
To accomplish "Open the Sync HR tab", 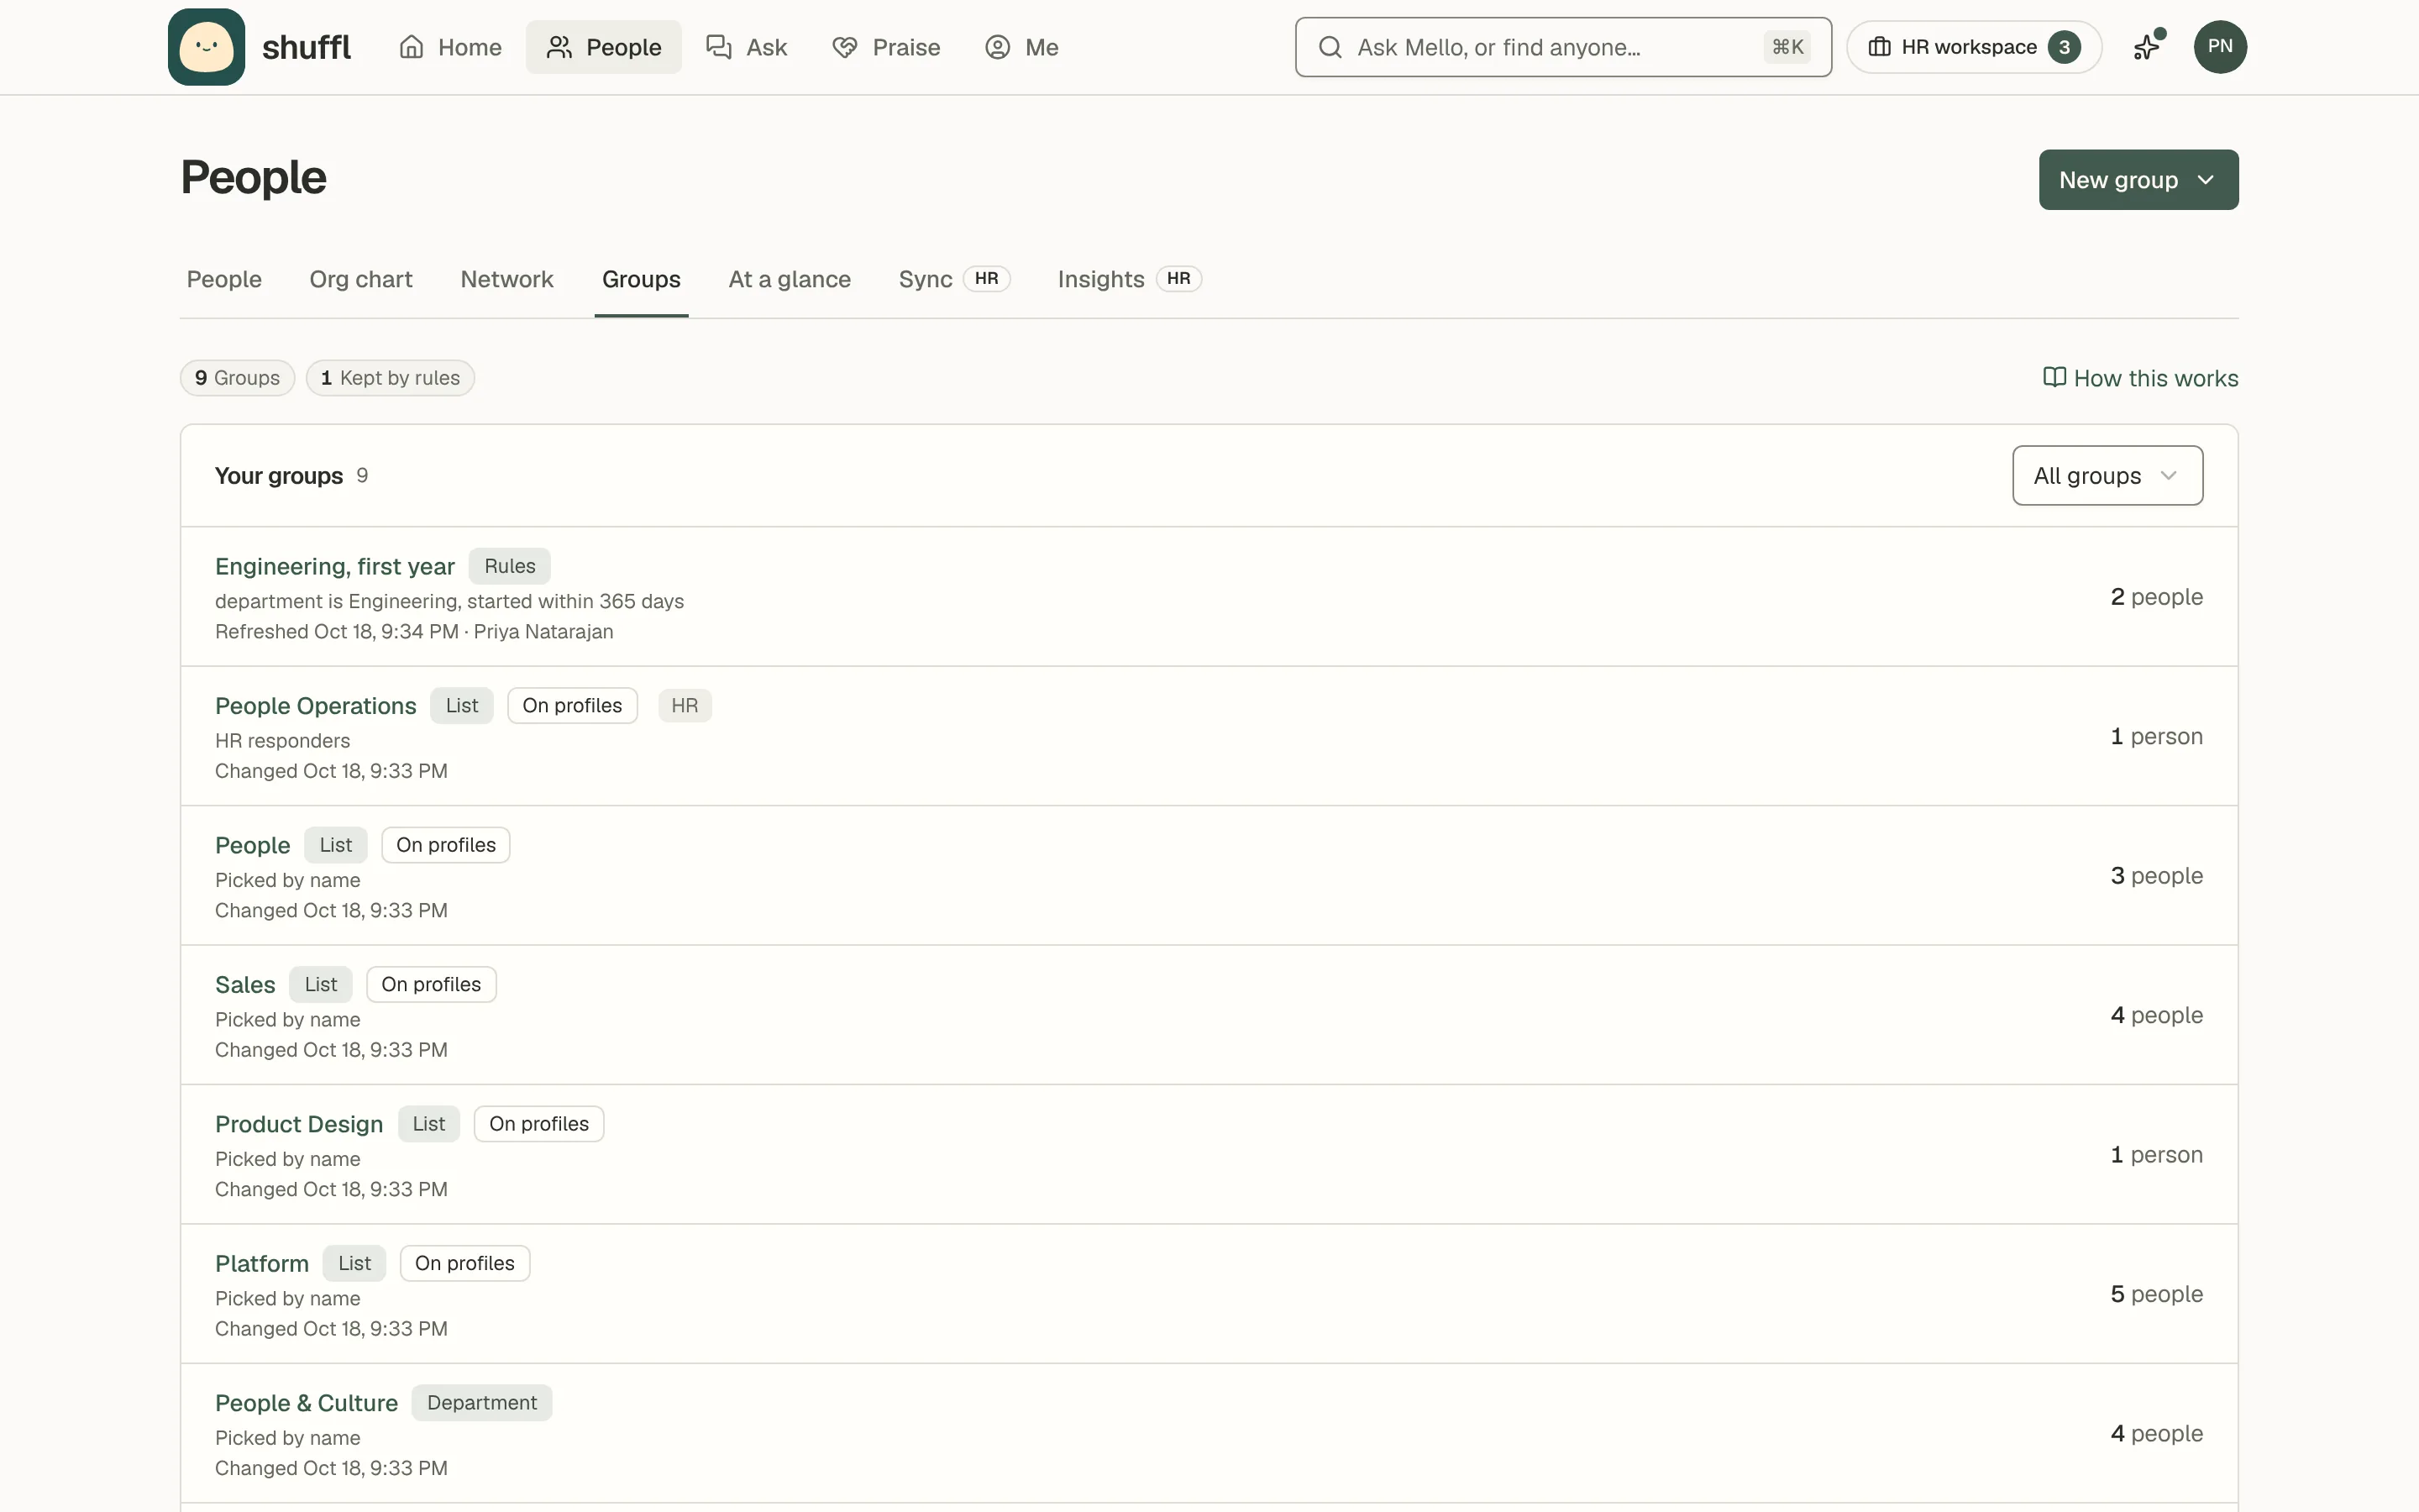I will pos(955,279).
